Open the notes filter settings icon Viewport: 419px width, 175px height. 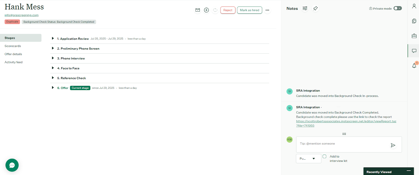[305, 8]
